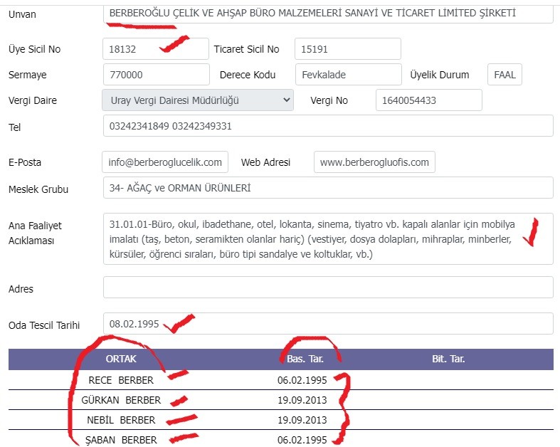Click the Derece Kodu field
Viewport: 560px width, 447px height.
349,75
